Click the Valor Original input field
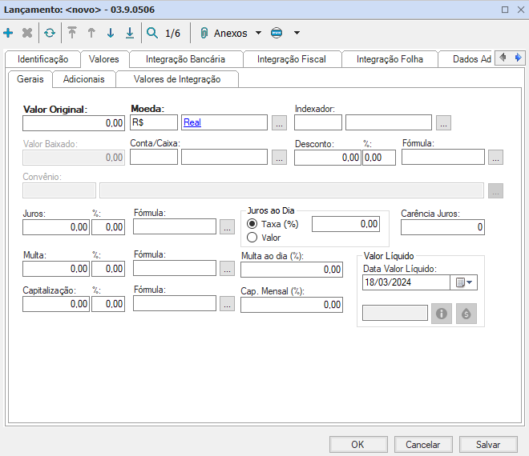529x456 pixels. (x=74, y=123)
